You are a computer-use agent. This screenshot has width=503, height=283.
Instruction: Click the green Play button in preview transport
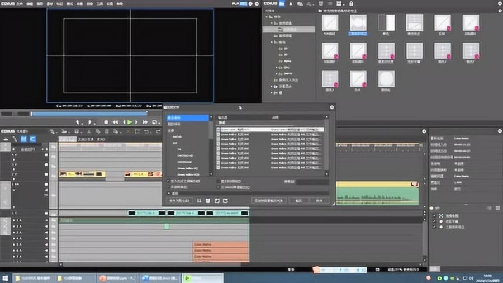130,122
